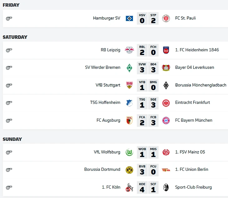Click the FC Bayern München crest
Image resolution: width=228 pixels, height=198 pixels.
166,120
